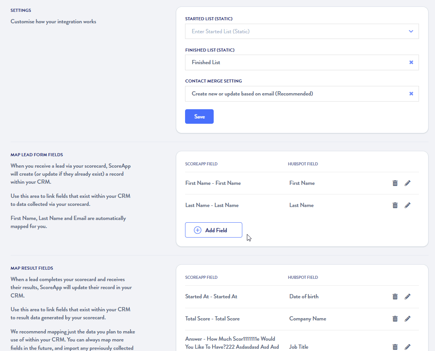Click the Answer - How Much Scor1111111e row text
435x351 pixels.
[232, 343]
